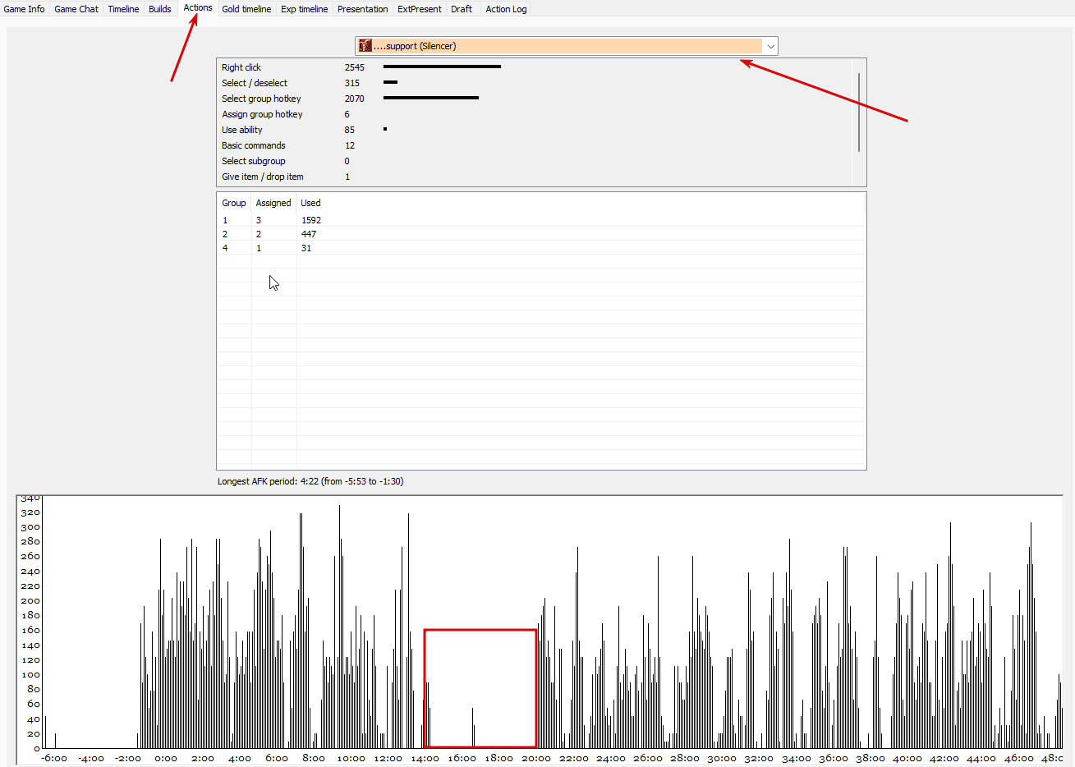
Task: Click the -4:00 mark on the chart axis
Action: (x=91, y=758)
